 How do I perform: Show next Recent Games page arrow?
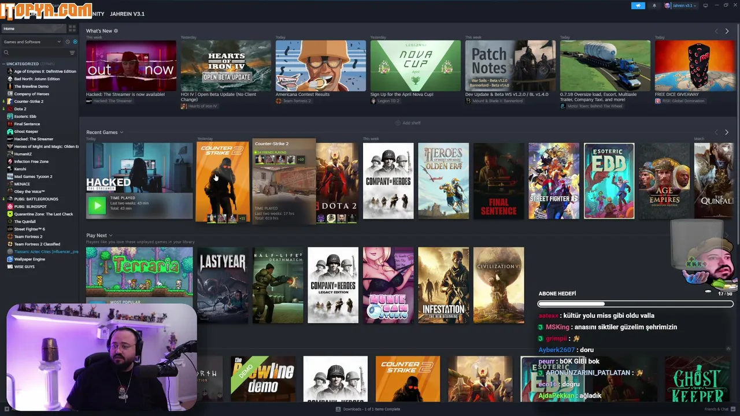(727, 132)
